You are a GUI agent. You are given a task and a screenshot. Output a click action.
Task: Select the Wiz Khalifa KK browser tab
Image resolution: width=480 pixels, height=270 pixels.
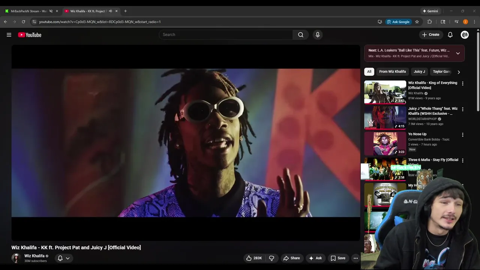pos(88,11)
